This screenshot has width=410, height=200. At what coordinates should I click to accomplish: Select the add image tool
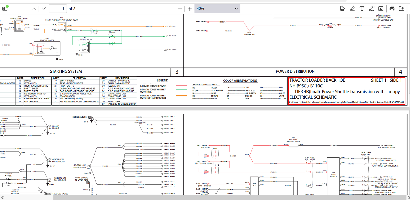pyautogui.click(x=381, y=9)
